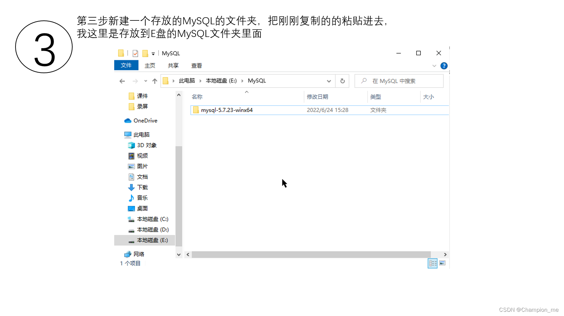Screen dimensions: 564x316
Task: Sort by the 类型 column header
Action: coord(375,97)
